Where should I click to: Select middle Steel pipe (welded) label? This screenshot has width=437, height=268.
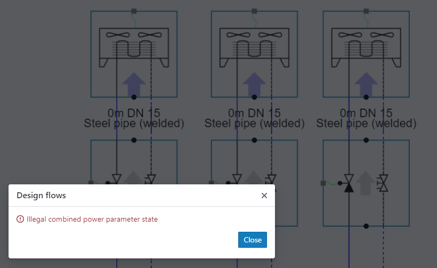(255, 124)
